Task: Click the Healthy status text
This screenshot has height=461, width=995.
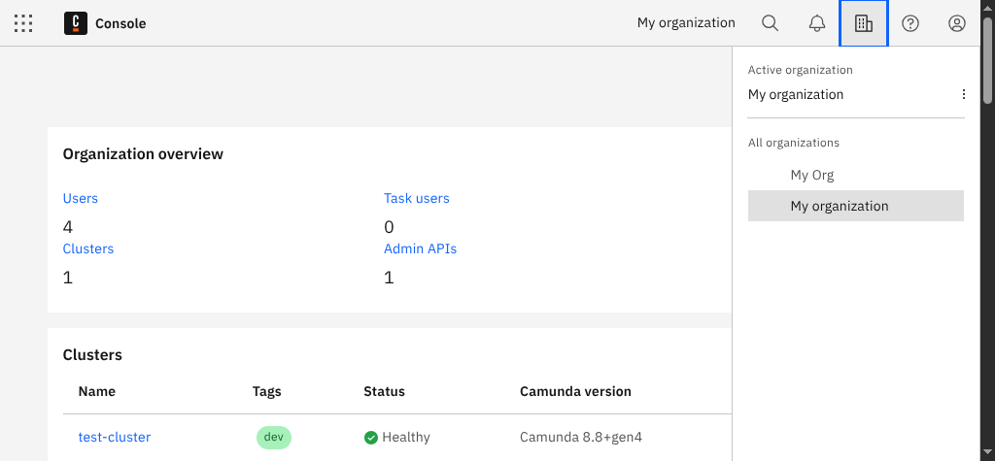Action: click(x=406, y=437)
